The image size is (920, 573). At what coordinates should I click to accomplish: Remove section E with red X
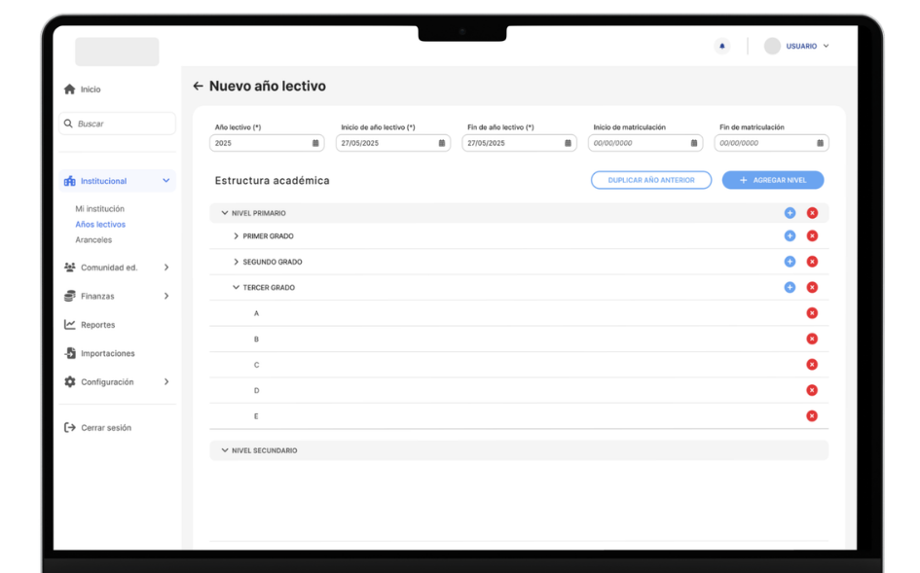pos(812,416)
